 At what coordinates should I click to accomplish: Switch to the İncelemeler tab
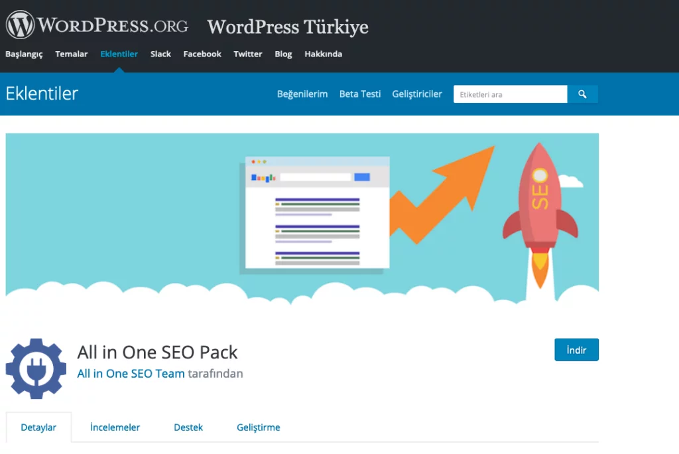pos(115,427)
